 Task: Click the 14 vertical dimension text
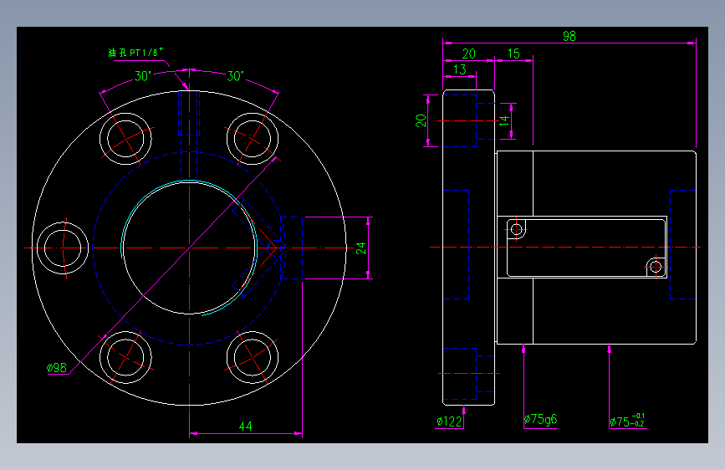pos(504,121)
